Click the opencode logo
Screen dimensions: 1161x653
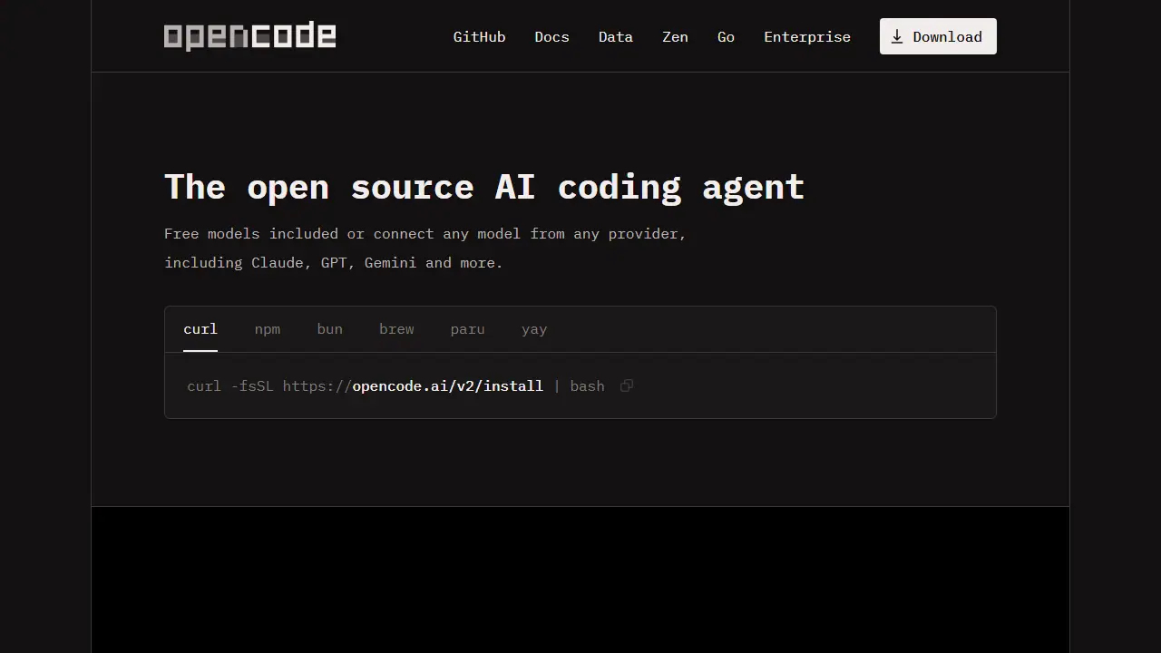[249, 36]
